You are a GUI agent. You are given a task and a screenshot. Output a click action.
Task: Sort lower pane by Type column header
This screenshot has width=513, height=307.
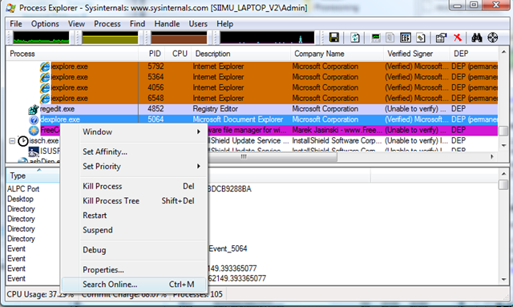33,176
